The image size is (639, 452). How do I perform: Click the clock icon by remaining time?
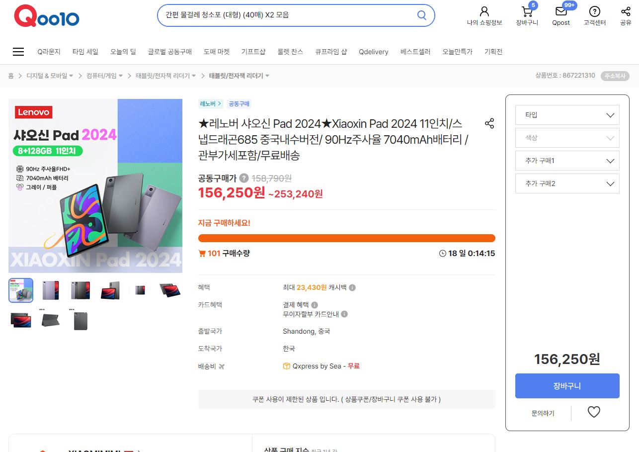(443, 254)
